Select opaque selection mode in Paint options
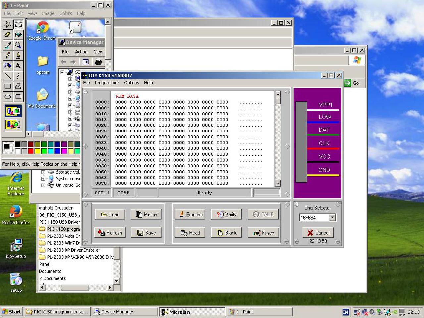Image resolution: width=424 pixels, height=318 pixels. [x=13, y=111]
